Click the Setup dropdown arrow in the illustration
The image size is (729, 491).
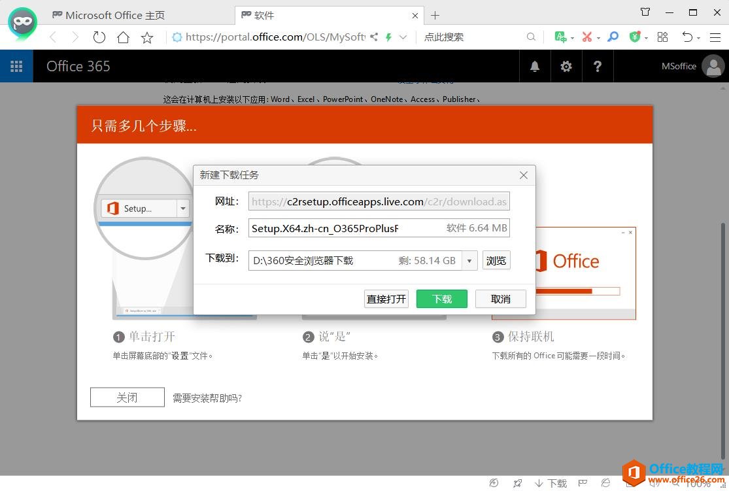click(x=183, y=209)
